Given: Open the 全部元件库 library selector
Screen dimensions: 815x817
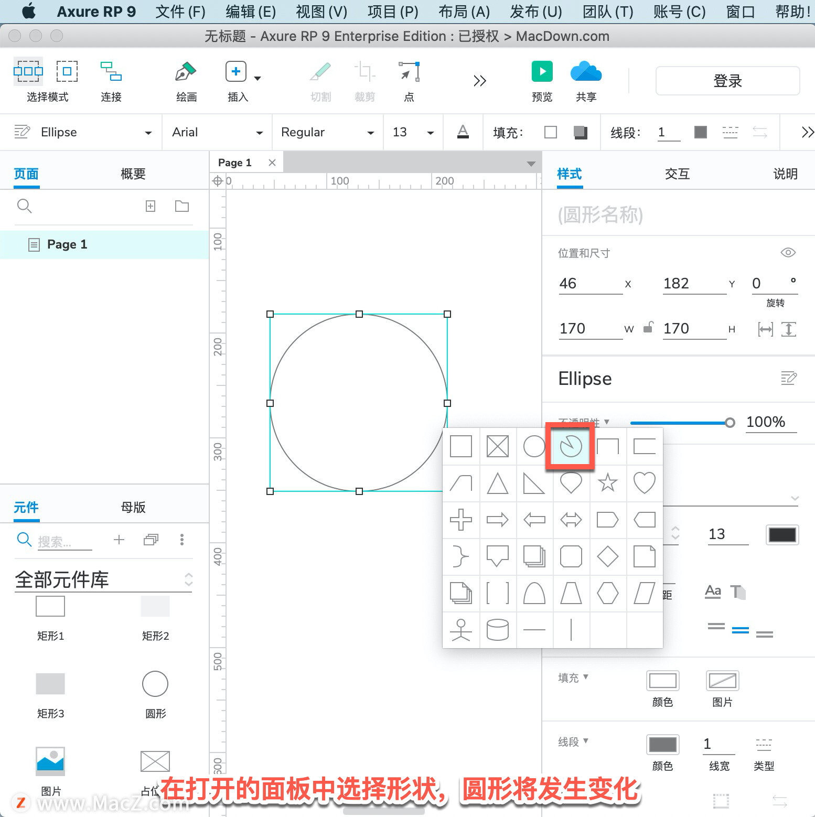Looking at the screenshot, I should coord(104,579).
